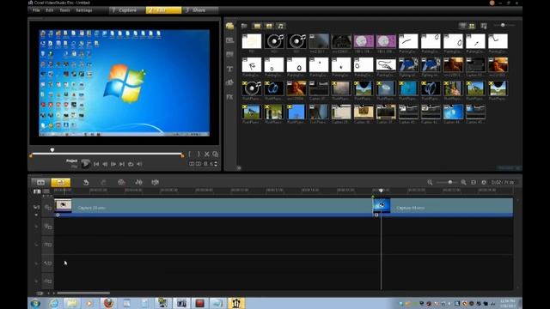The height and width of the screenshot is (309, 550).
Task: Select Project preview mode
Action: coord(71,161)
